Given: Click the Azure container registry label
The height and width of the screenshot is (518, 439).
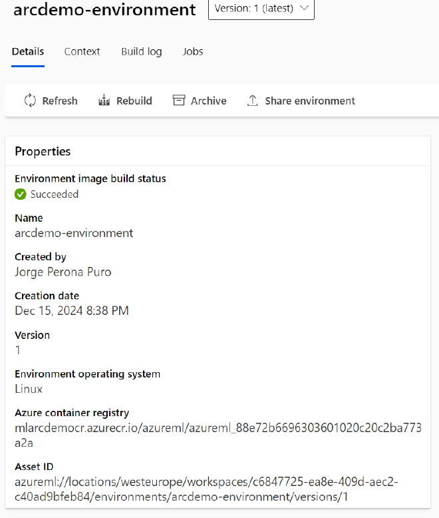Looking at the screenshot, I should click(x=72, y=413).
